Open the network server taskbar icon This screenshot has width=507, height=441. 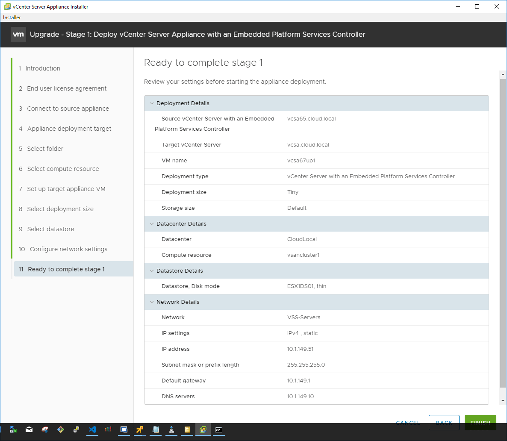click(171, 429)
